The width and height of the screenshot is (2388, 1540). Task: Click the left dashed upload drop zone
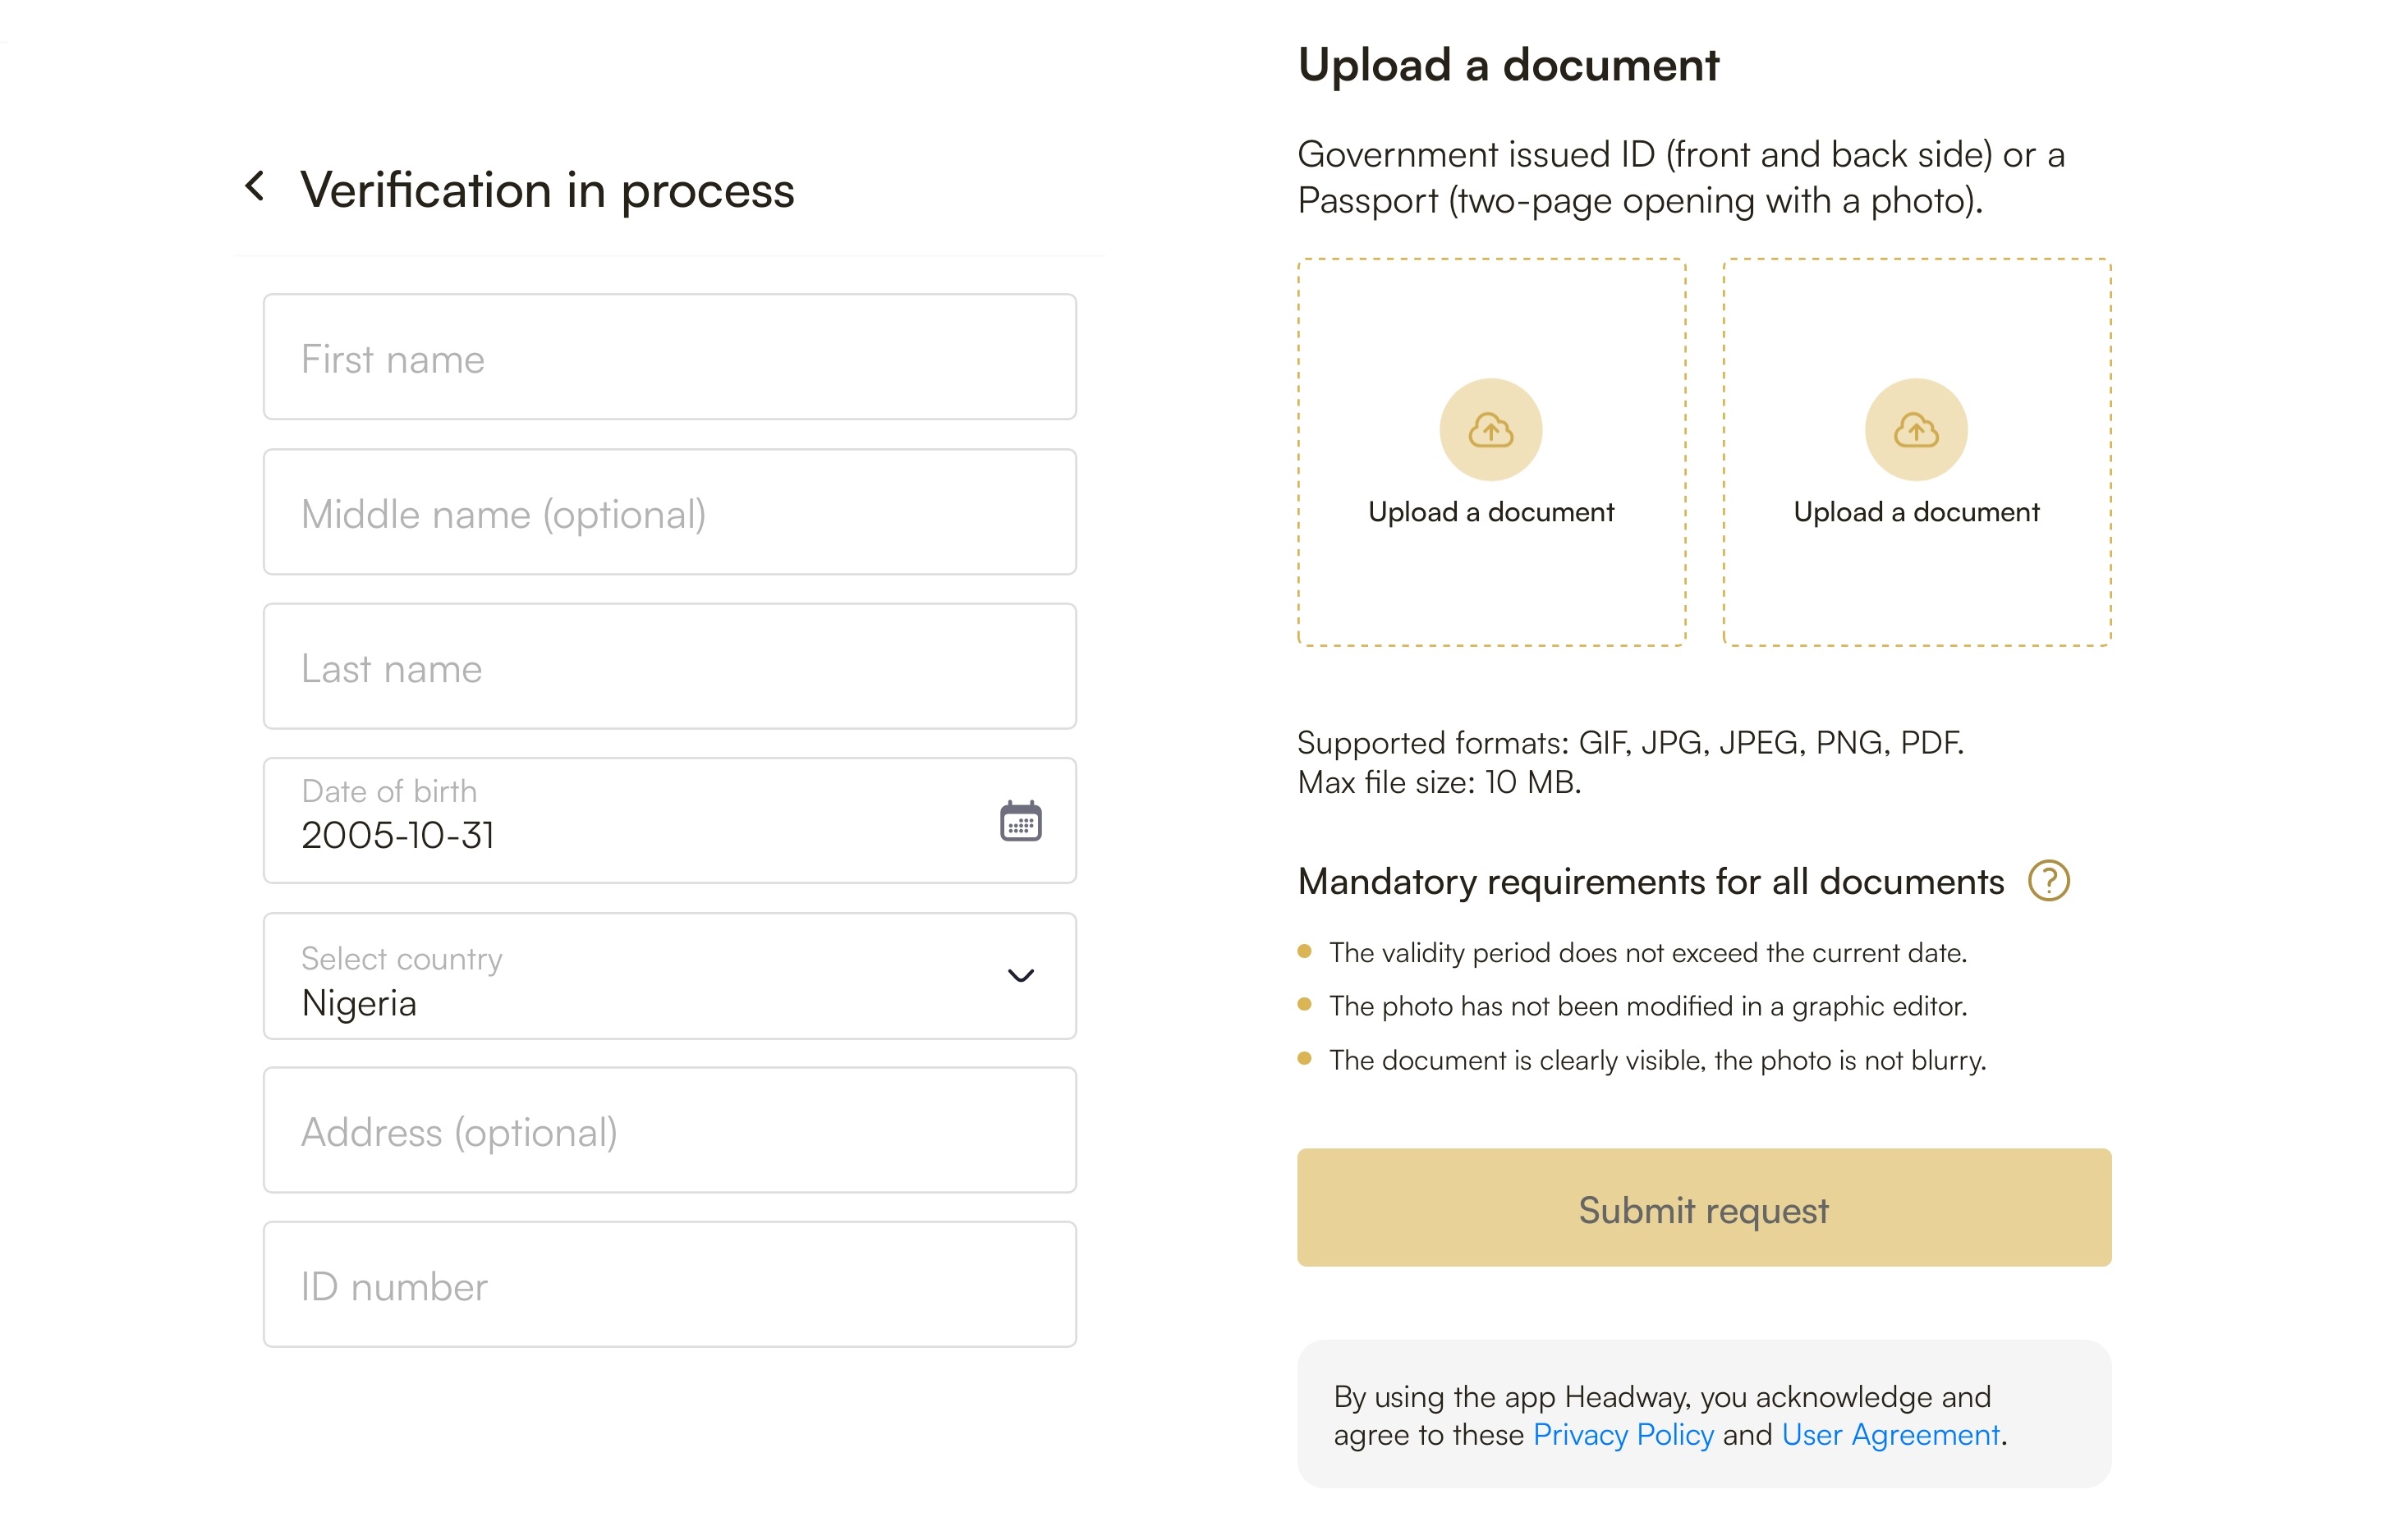(1490, 452)
